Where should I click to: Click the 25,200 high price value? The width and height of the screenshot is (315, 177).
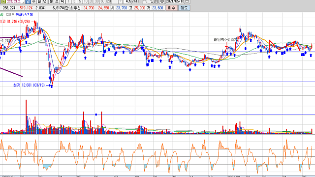point(140,8)
